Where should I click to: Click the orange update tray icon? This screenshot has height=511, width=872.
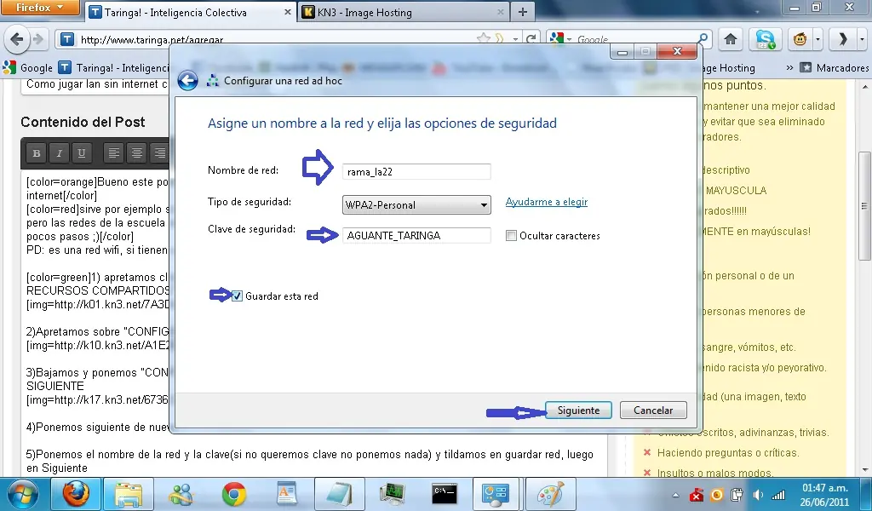coord(717,495)
